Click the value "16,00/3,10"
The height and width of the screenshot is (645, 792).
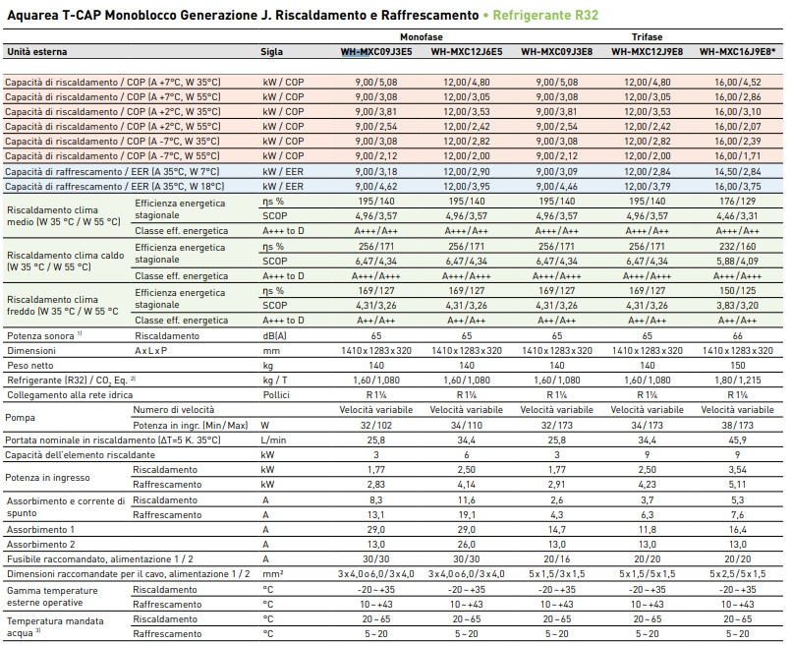737,111
